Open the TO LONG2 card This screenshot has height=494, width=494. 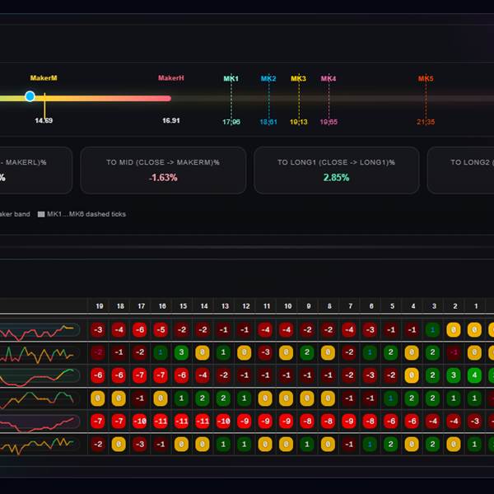(x=460, y=170)
